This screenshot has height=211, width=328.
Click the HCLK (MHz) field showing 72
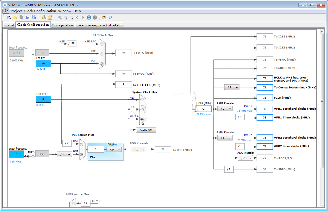pyautogui.click(x=203, y=109)
